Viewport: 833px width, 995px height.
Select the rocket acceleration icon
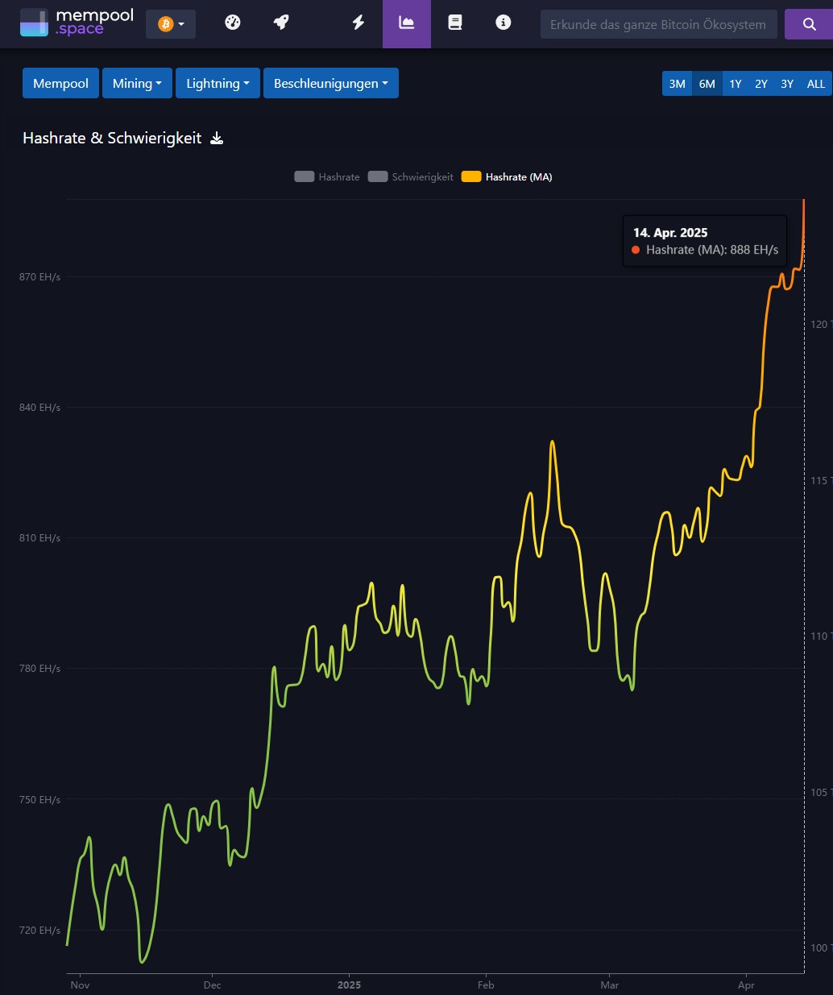click(281, 23)
